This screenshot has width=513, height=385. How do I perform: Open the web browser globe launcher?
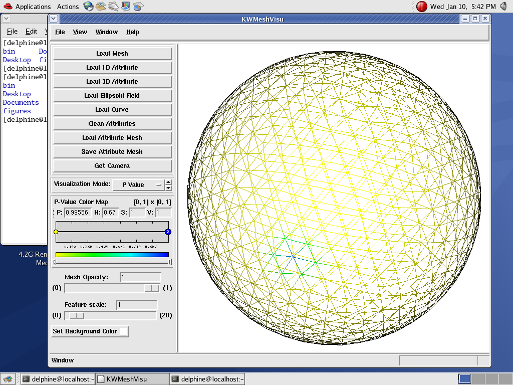coord(88,7)
